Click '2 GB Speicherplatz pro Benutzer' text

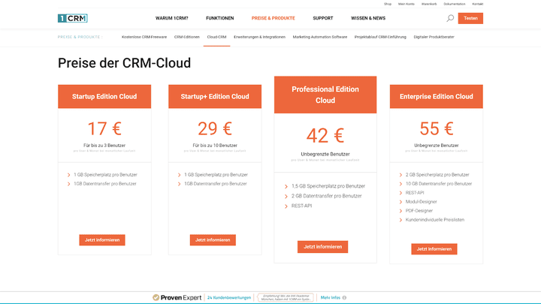point(437,175)
